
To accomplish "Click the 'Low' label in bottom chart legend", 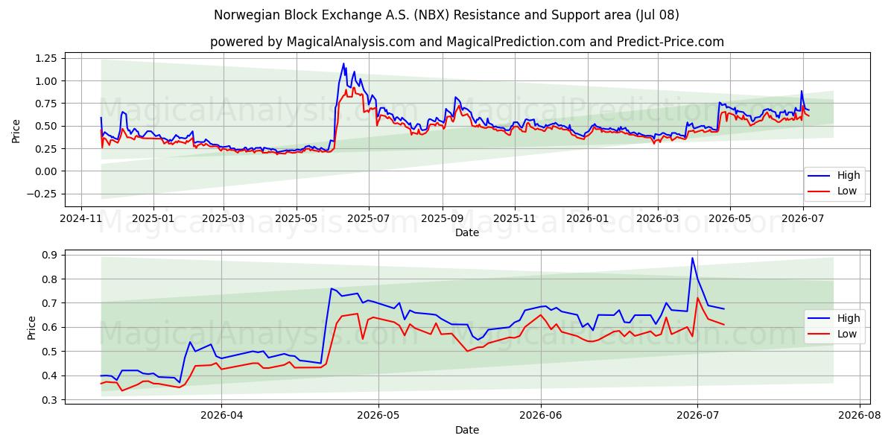I will pos(846,334).
